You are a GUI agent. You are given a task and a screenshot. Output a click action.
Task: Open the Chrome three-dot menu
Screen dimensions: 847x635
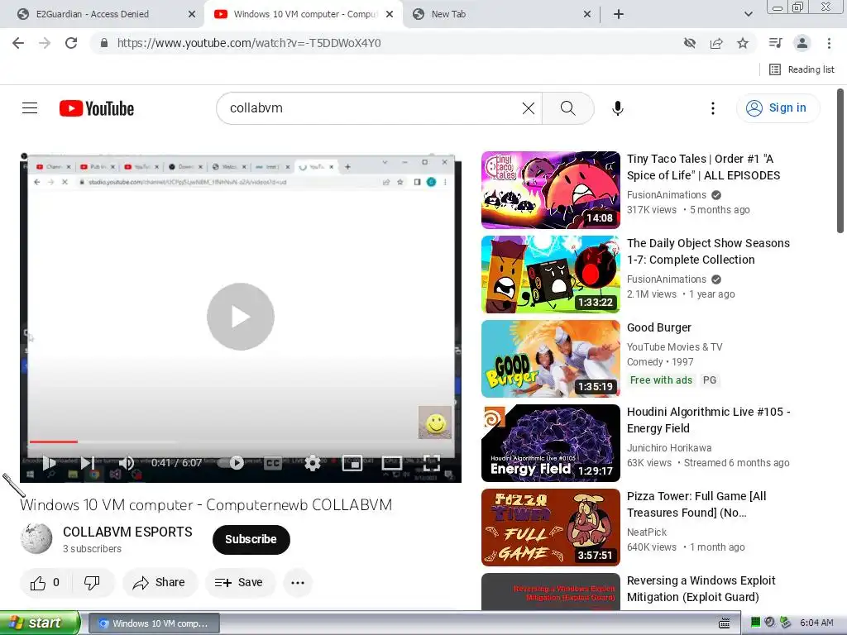click(x=829, y=43)
